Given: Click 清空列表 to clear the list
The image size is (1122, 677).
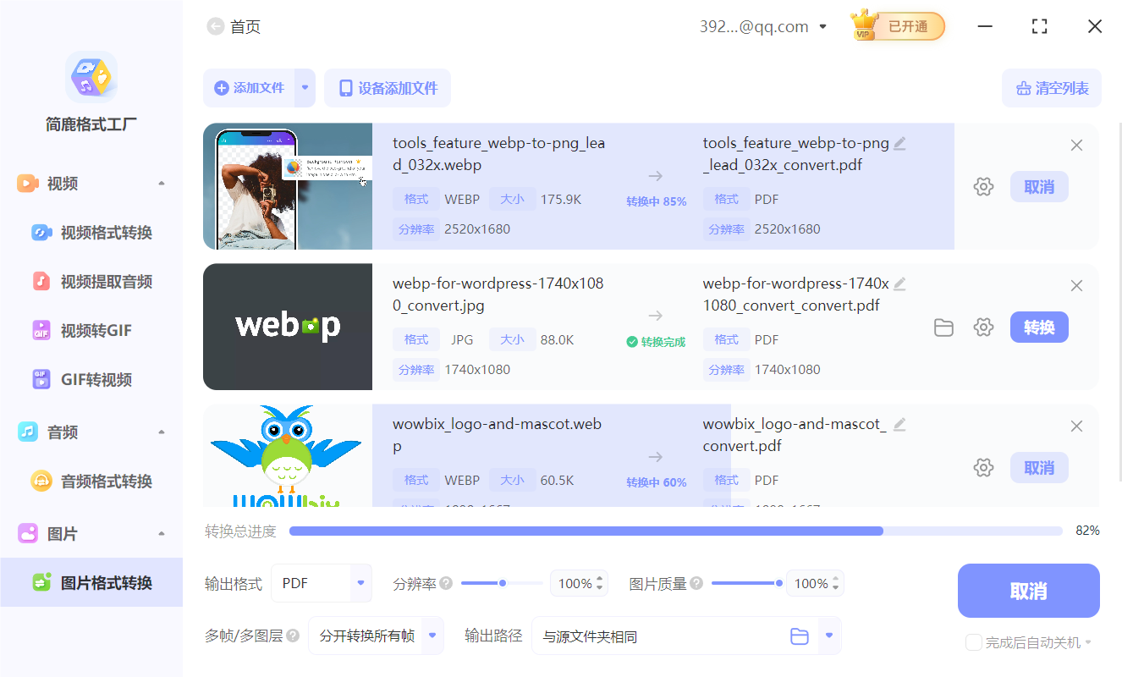Looking at the screenshot, I should click(1051, 88).
